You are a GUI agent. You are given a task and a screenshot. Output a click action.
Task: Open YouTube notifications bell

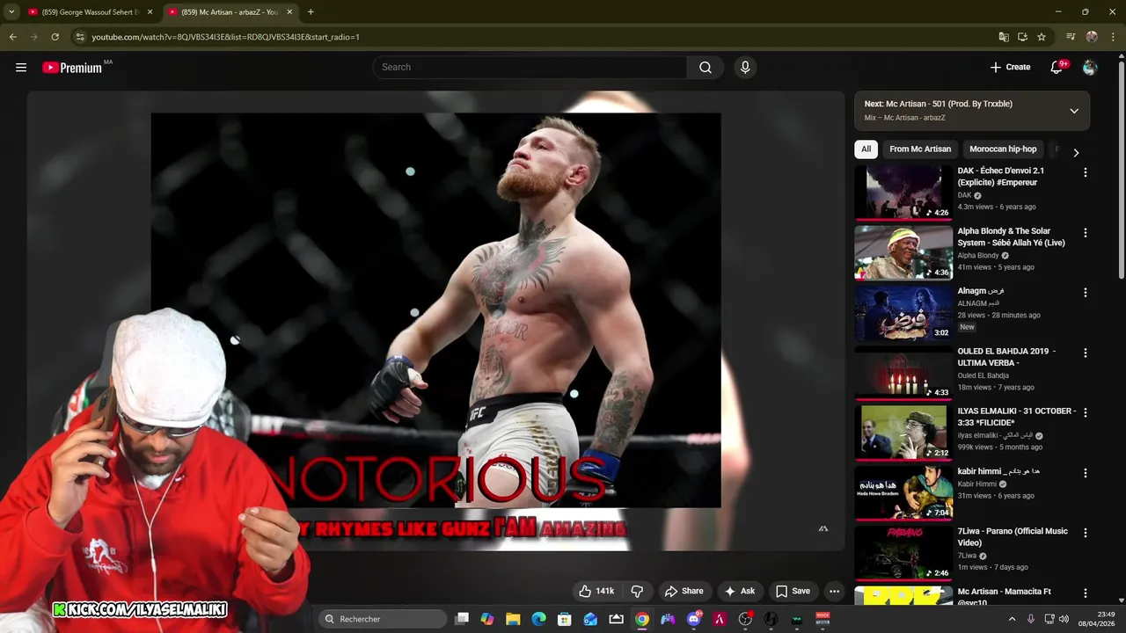click(x=1057, y=67)
